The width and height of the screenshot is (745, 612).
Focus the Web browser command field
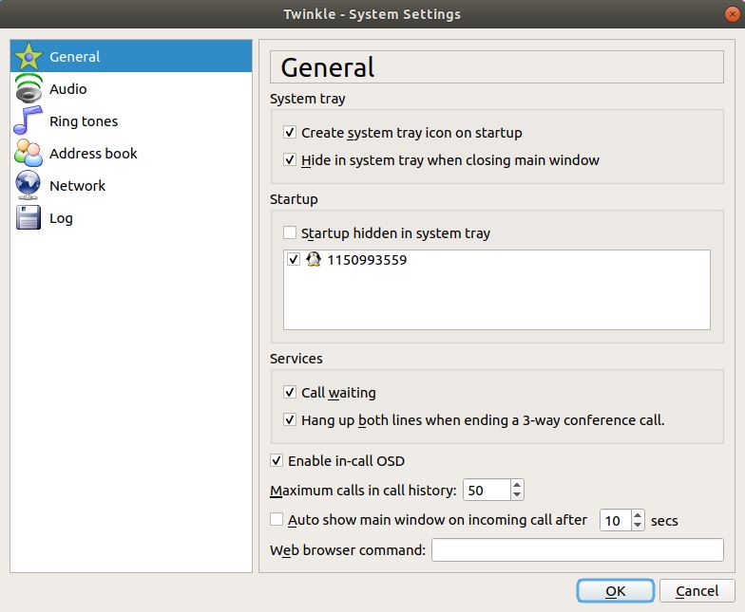578,550
